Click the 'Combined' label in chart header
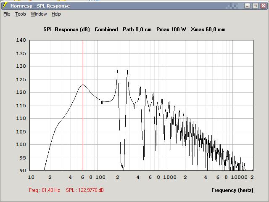This screenshot has width=269, height=202. coord(106,29)
